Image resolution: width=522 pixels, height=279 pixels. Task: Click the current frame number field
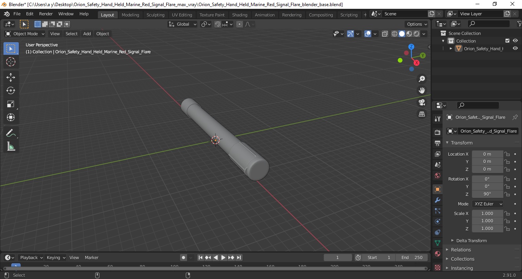338,258
